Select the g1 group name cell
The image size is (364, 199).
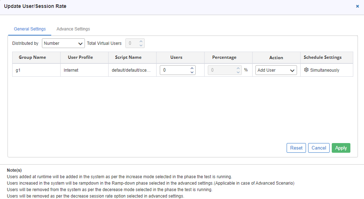pyautogui.click(x=36, y=70)
